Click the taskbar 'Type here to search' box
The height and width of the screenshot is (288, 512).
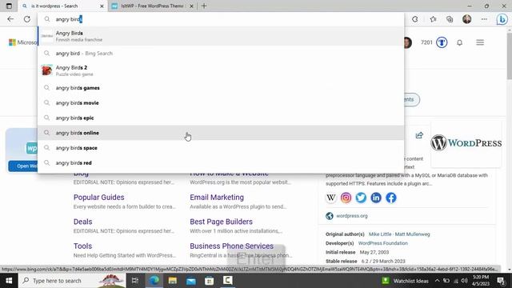(72, 281)
